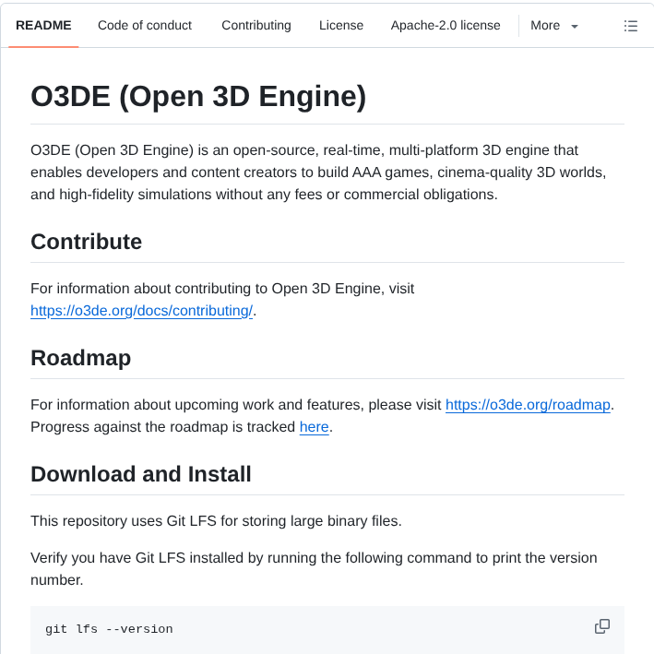Click the "For information about contributing" sentence
The width and height of the screenshot is (654, 654).
tap(222, 289)
